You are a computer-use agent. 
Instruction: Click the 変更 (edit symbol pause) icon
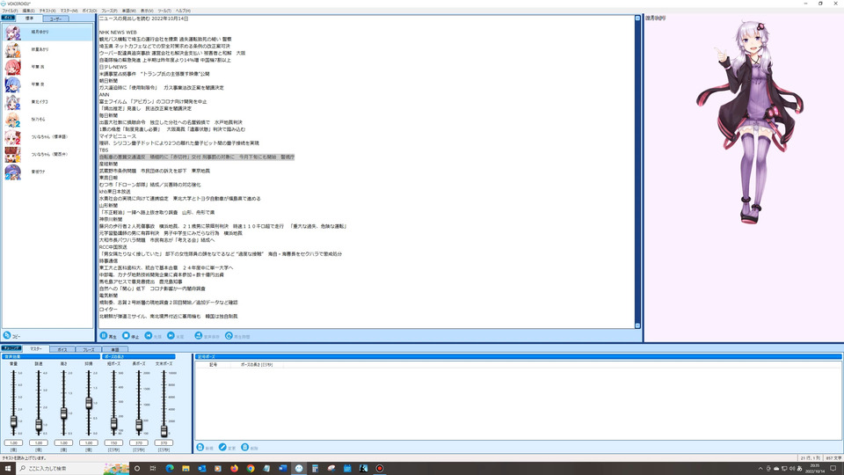(222, 448)
